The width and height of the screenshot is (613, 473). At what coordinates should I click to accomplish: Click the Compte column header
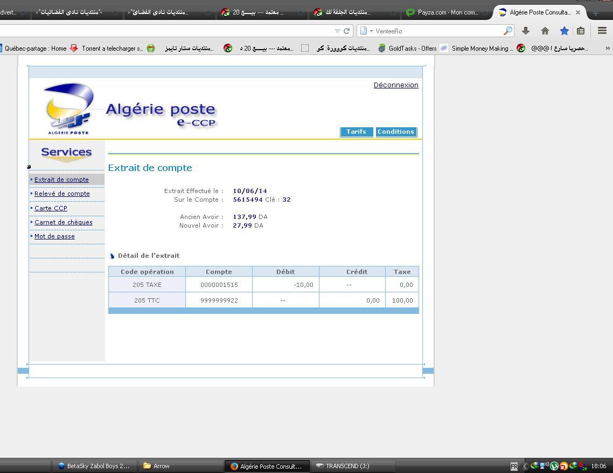[x=219, y=272]
